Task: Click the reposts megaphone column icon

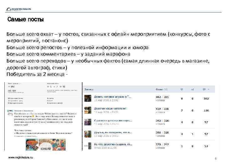Action: tap(192, 89)
